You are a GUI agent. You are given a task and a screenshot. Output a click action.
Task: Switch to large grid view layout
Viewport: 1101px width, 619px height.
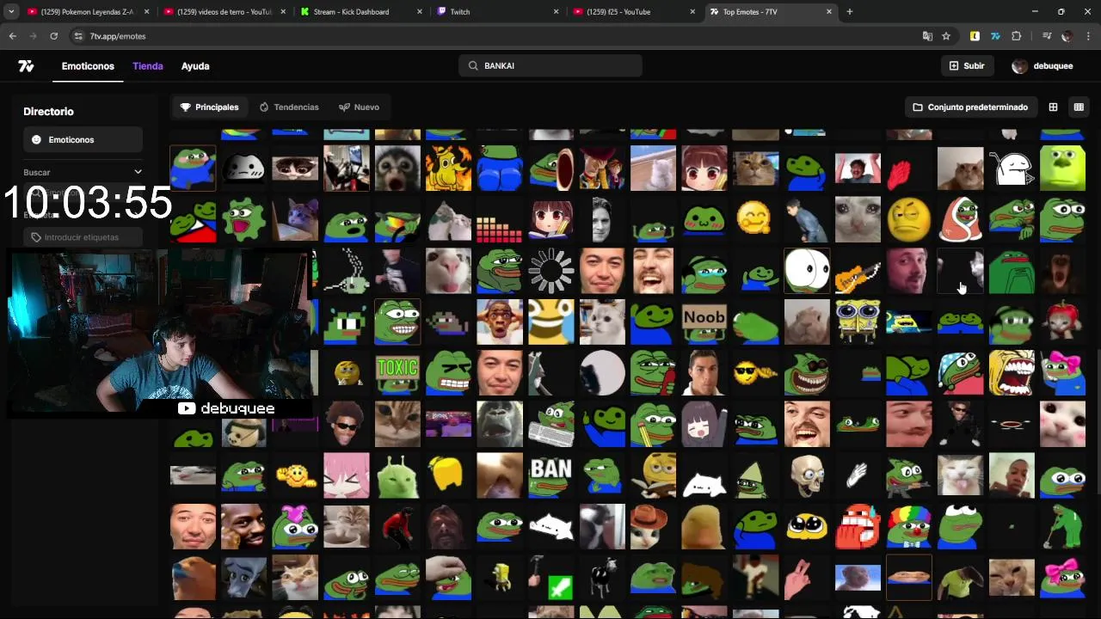(x=1053, y=107)
